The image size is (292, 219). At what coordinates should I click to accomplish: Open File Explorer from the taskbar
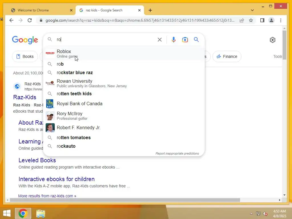tap(40, 213)
